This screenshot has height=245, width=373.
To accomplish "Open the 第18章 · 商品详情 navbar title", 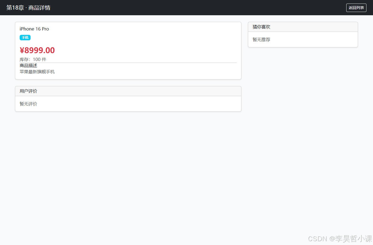I will 28,8.
